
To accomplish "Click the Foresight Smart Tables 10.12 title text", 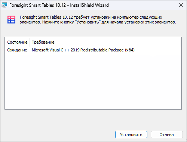I will click(59, 5).
